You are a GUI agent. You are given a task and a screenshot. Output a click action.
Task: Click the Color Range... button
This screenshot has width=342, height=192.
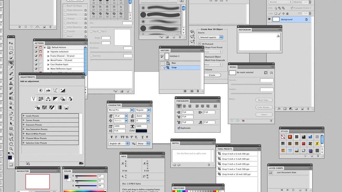264,107
